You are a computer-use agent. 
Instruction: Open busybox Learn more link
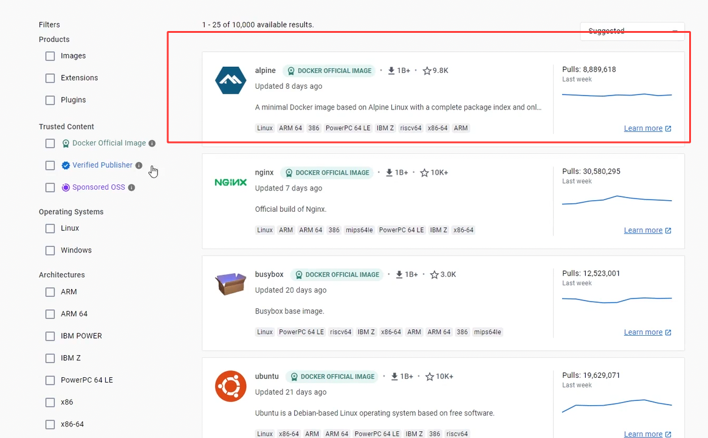coord(643,332)
